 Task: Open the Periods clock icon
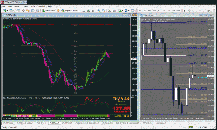pos(126,11)
